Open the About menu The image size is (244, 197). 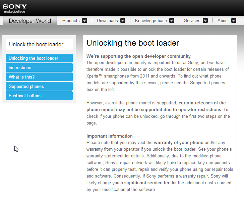(x=223, y=20)
